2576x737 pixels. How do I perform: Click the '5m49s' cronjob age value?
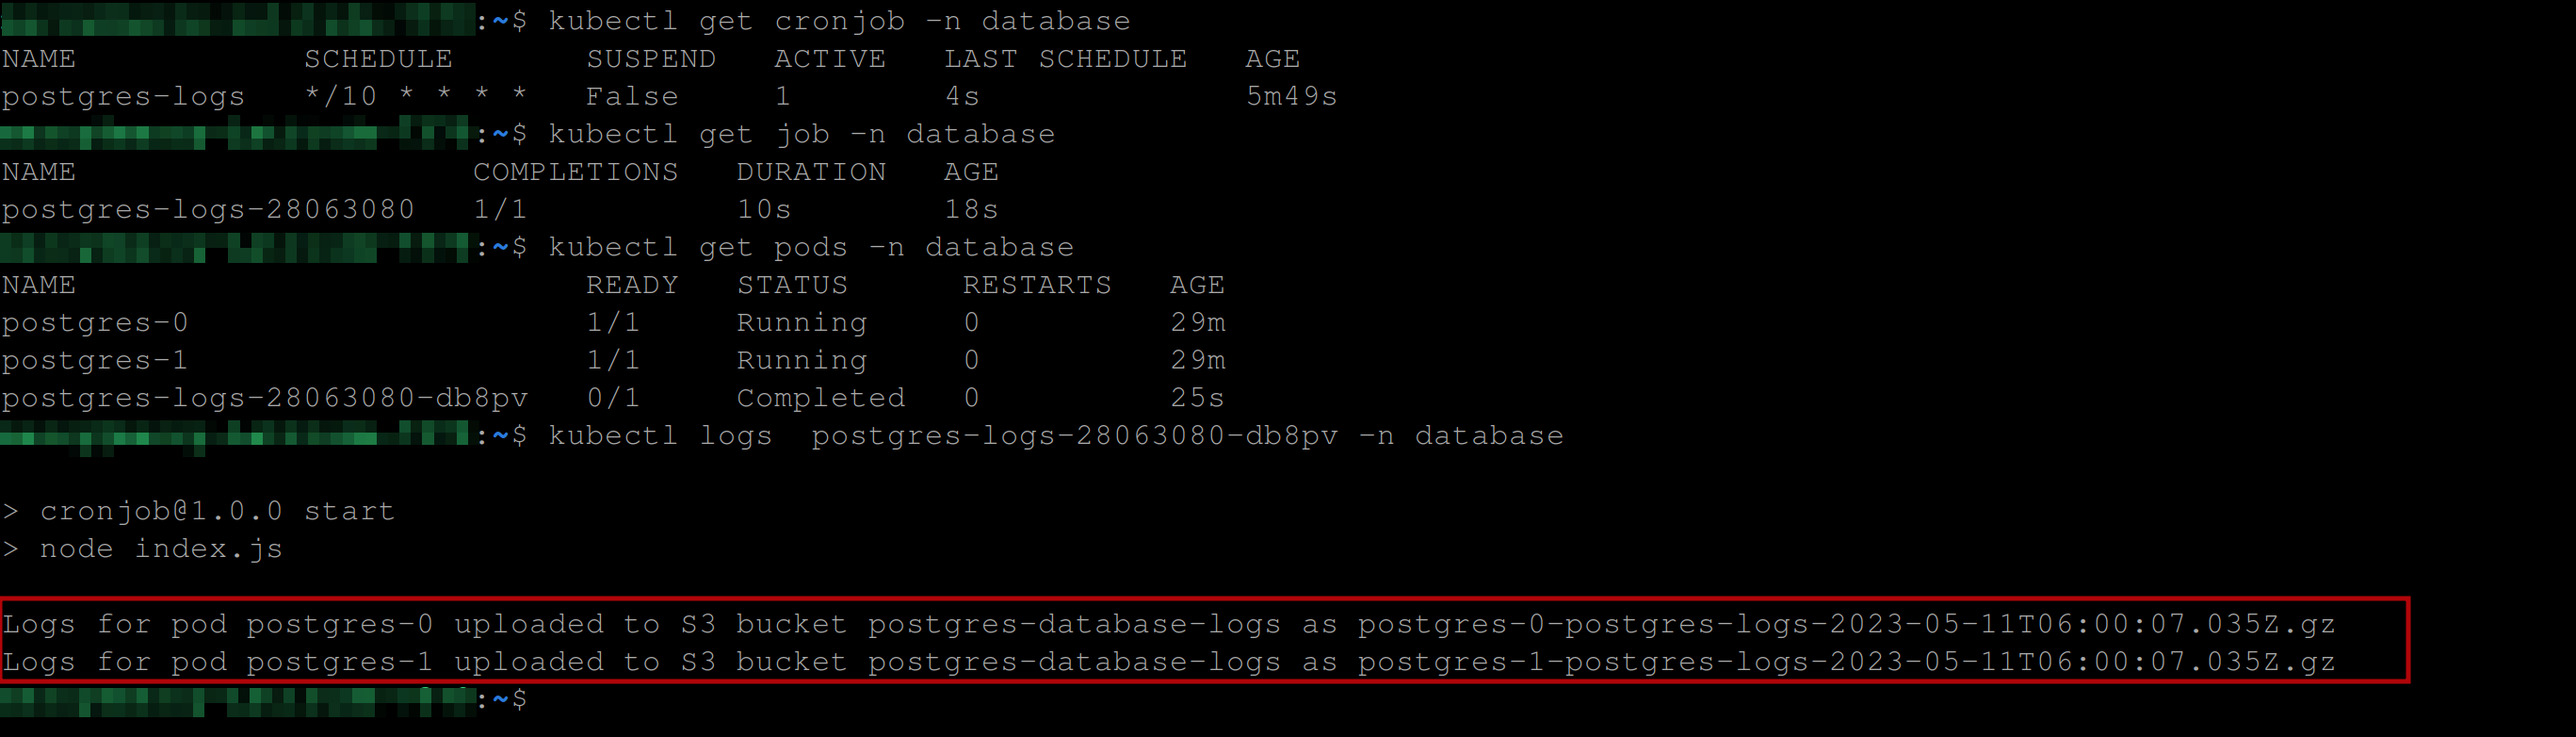[1291, 97]
